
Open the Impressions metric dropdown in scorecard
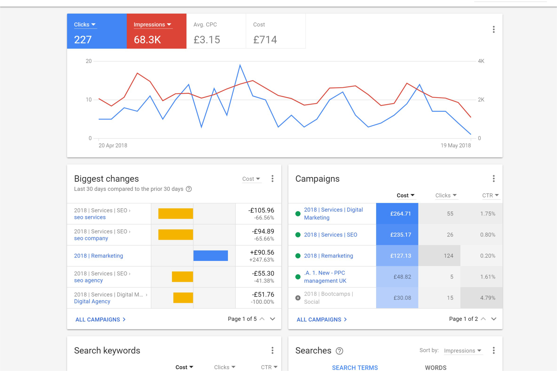click(153, 25)
